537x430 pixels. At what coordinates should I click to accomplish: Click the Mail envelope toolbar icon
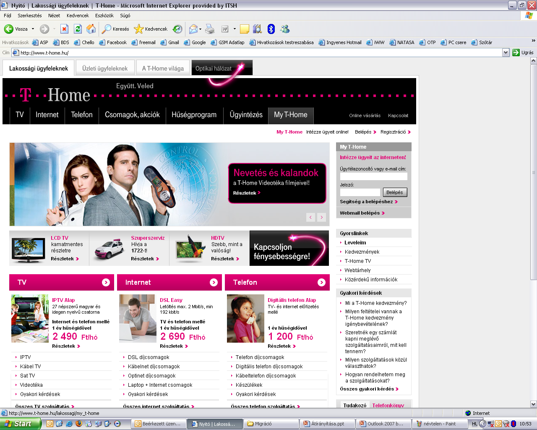click(193, 29)
